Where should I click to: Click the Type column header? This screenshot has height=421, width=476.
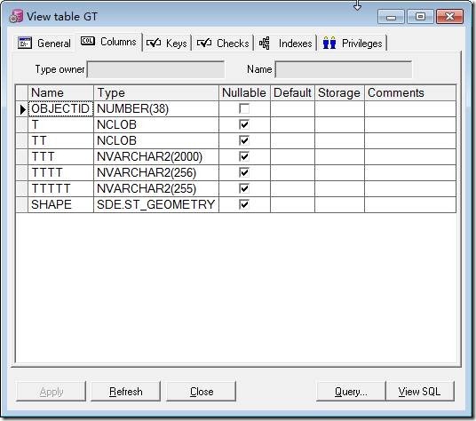[x=156, y=93]
